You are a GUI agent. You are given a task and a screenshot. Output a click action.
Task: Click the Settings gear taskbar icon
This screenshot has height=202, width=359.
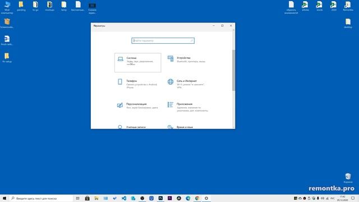pyautogui.click(x=206, y=198)
